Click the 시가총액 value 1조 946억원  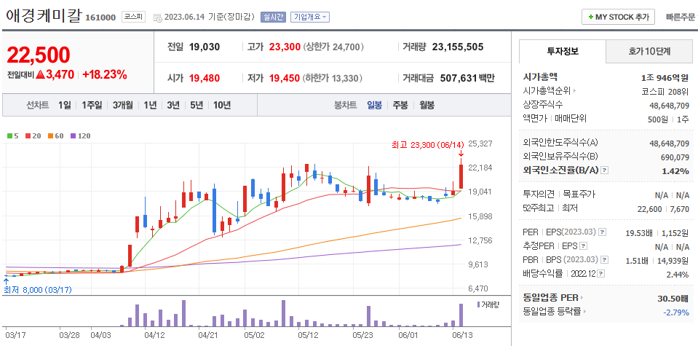click(x=665, y=77)
